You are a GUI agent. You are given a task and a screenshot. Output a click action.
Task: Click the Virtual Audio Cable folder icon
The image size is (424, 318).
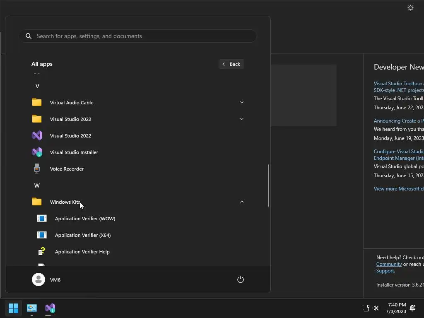coord(37,102)
